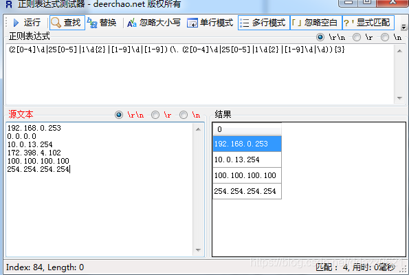Toggle Explicit Capture (显式匹配) option
The height and width of the screenshot is (275, 409).
[x=368, y=23]
